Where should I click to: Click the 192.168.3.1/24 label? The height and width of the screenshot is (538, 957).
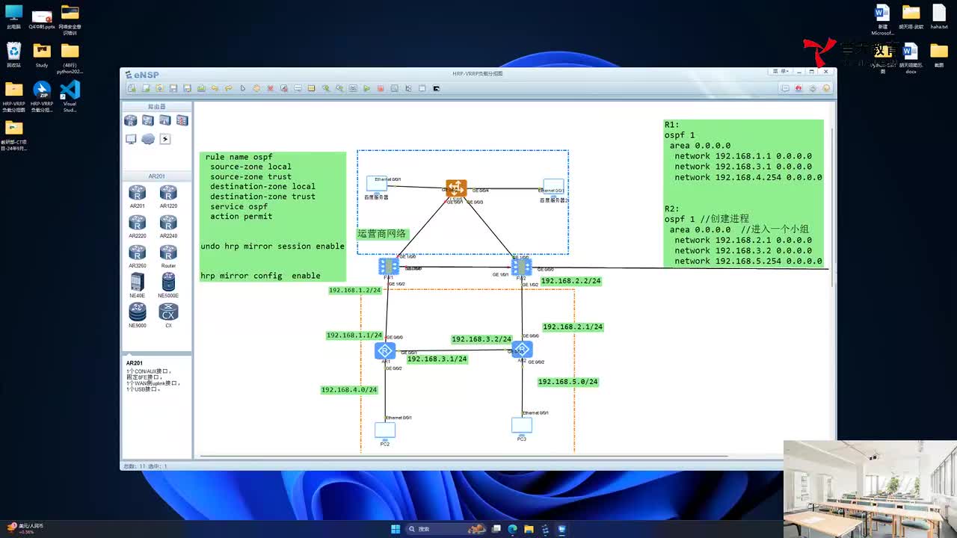pos(437,359)
